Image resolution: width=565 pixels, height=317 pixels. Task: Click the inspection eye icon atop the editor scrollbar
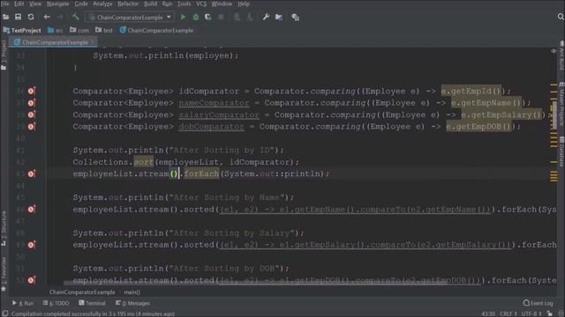(x=554, y=51)
